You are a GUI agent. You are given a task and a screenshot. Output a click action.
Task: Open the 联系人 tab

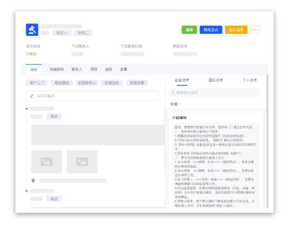pos(77,69)
